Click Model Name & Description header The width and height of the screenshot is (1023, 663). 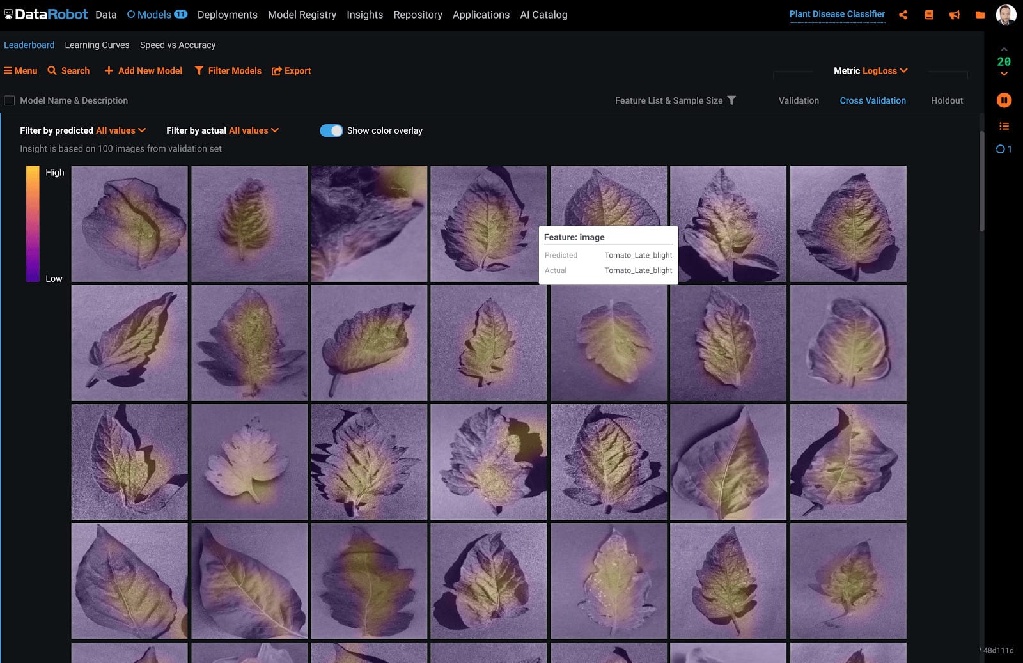(74, 100)
